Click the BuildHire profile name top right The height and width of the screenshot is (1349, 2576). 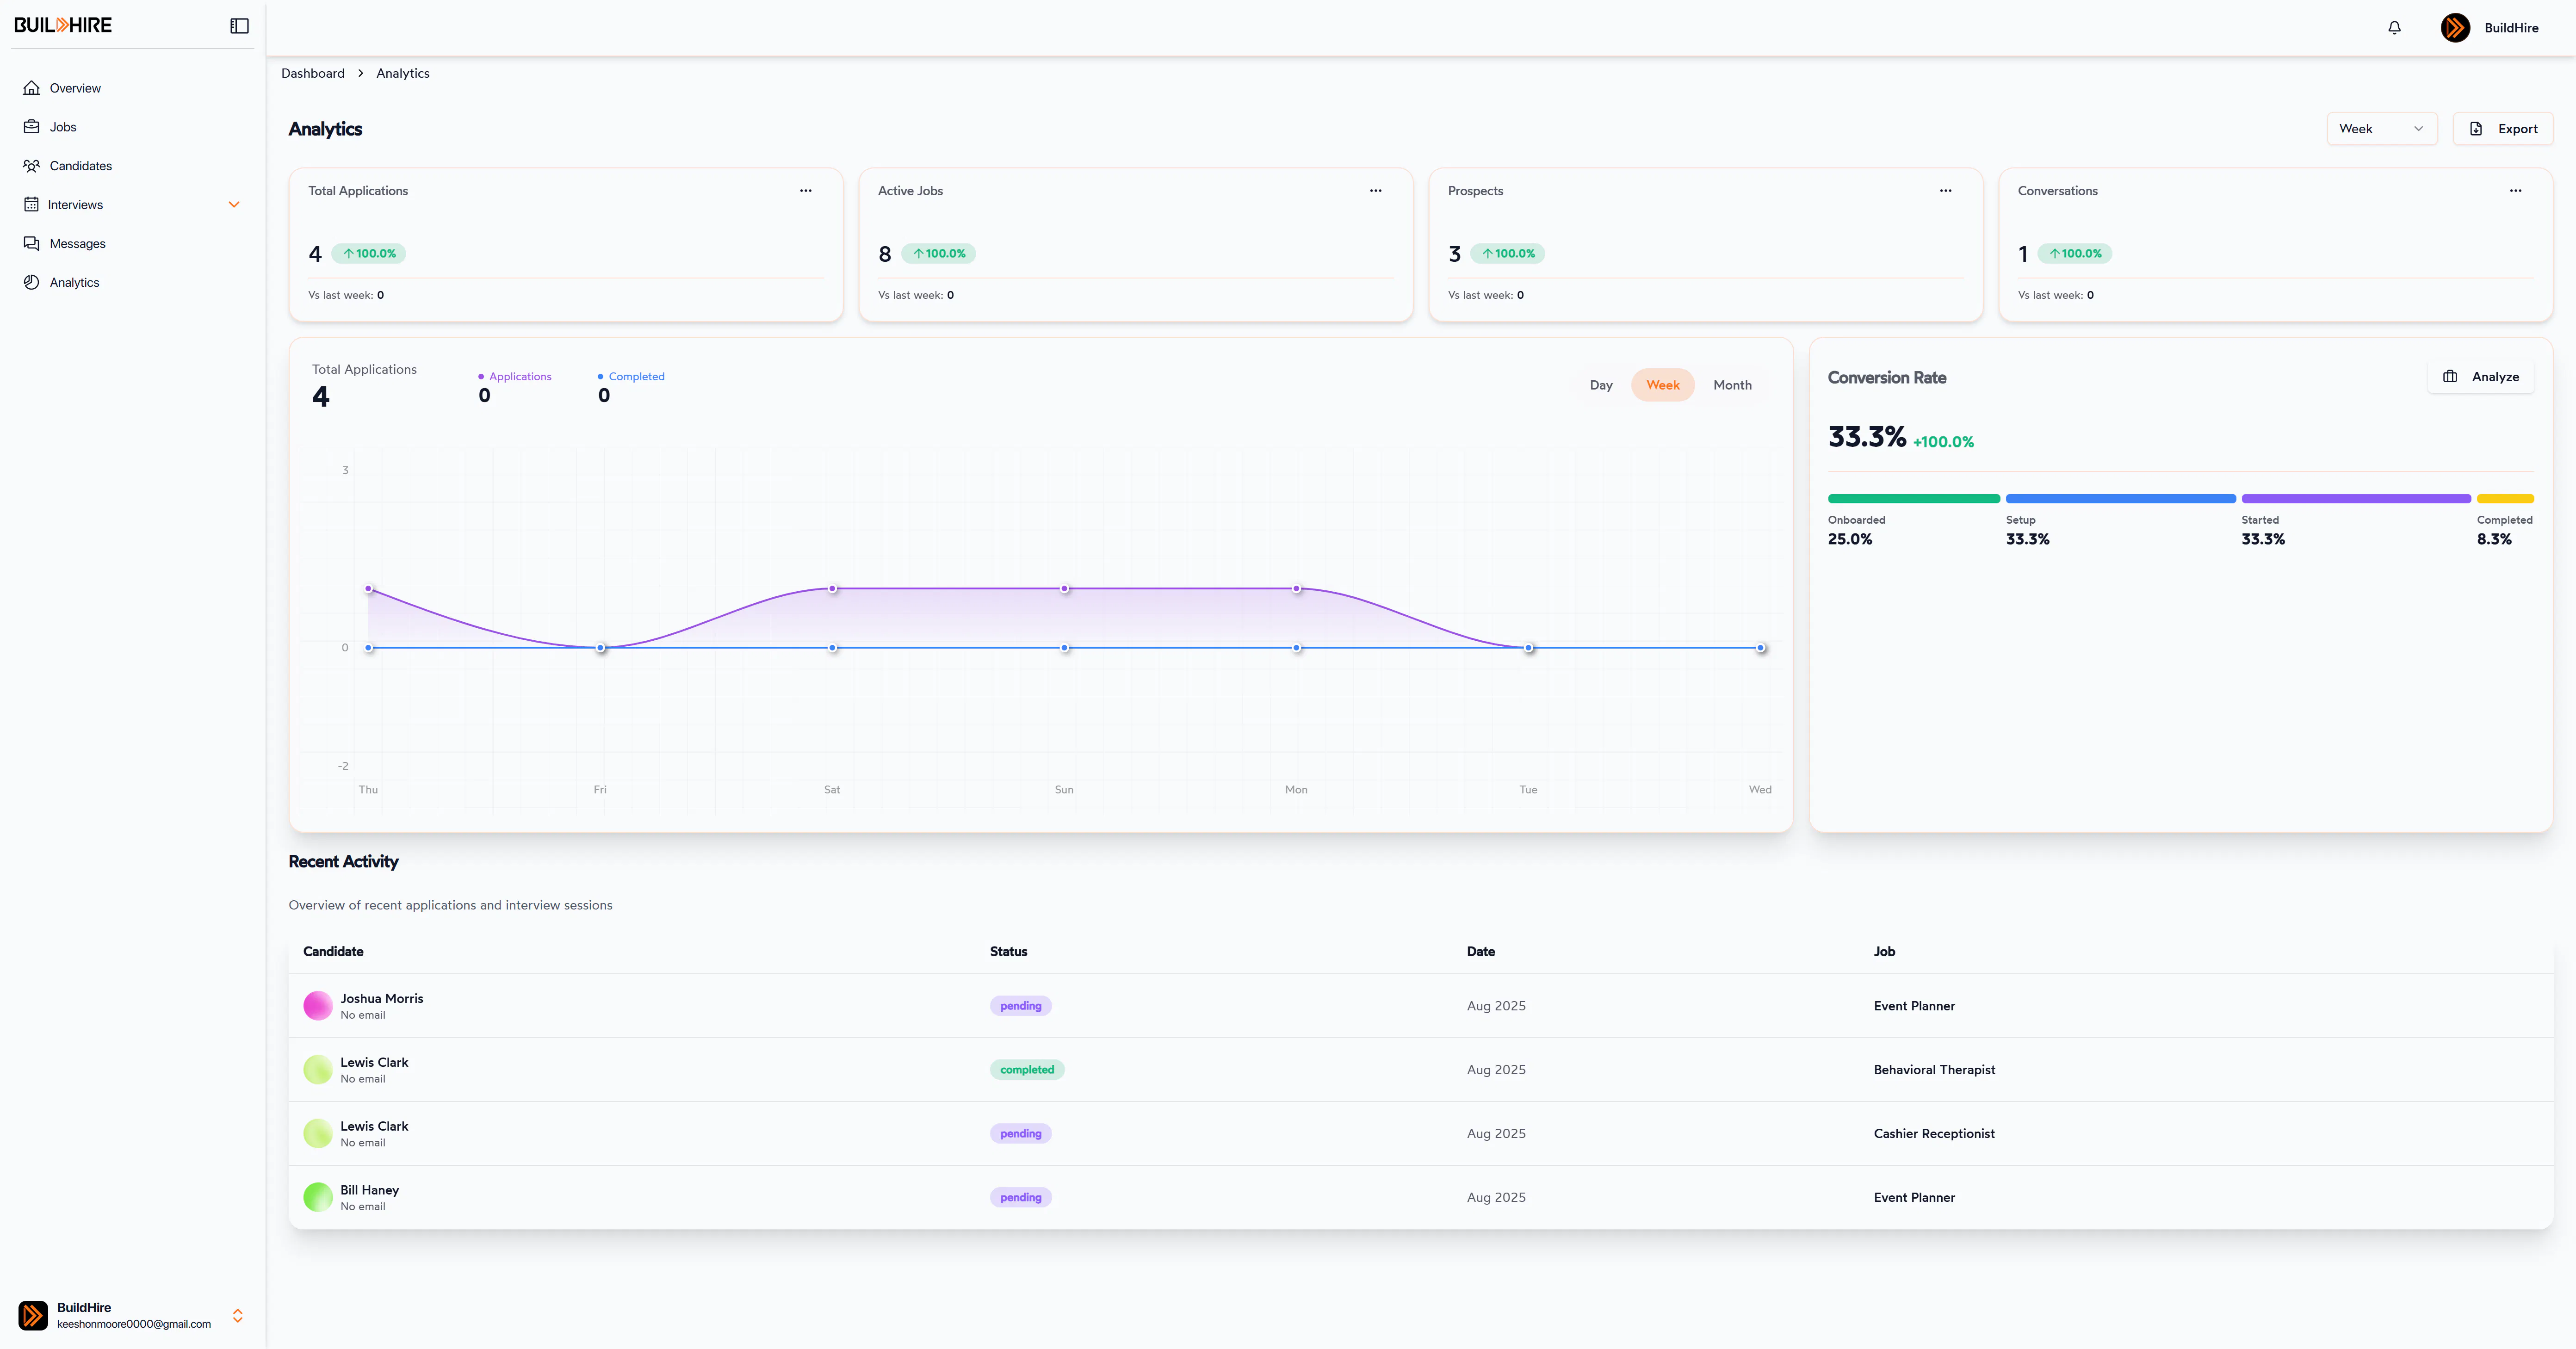point(2511,28)
